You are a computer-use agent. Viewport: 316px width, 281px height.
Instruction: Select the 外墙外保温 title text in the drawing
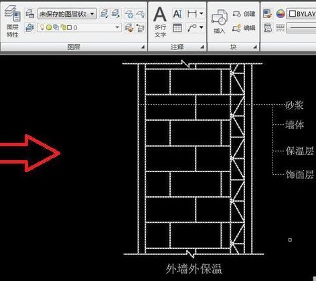coord(193,268)
